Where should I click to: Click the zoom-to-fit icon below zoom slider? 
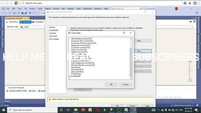coord(190,80)
